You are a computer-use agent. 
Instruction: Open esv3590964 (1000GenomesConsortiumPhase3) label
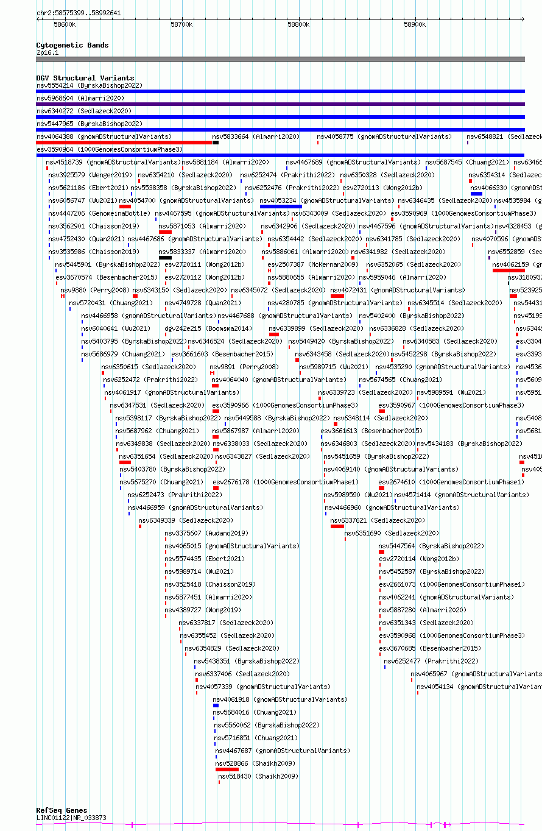110,149
